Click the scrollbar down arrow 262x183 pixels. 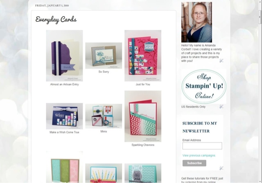tap(260, 181)
